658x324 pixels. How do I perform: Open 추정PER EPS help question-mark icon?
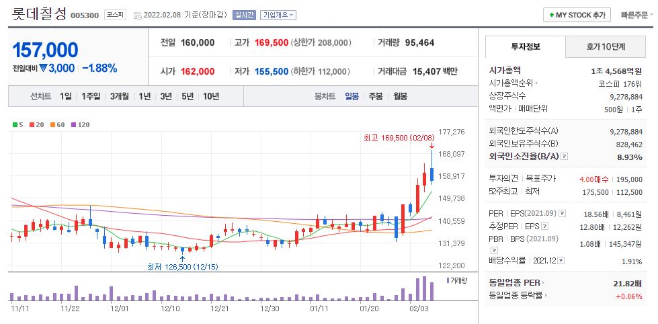544,227
